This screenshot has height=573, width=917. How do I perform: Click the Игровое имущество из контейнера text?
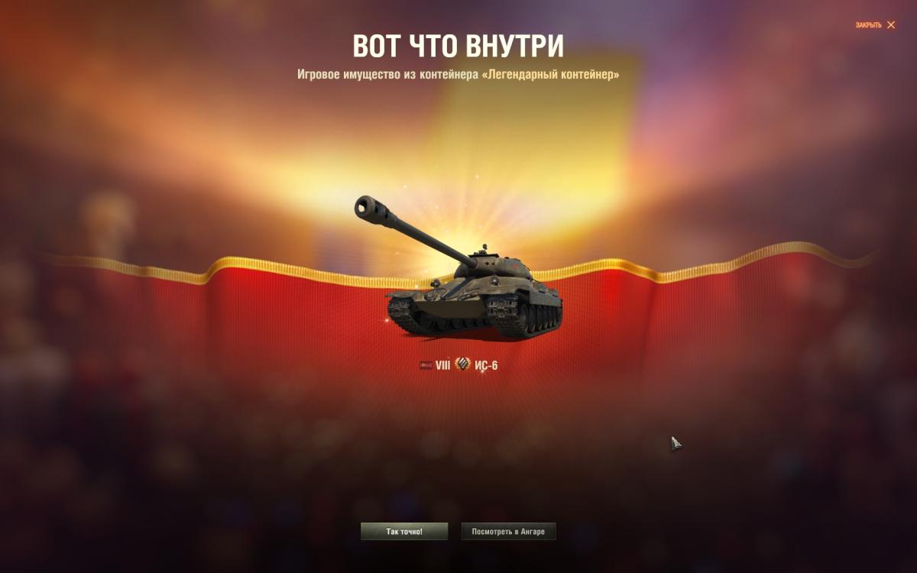click(387, 75)
